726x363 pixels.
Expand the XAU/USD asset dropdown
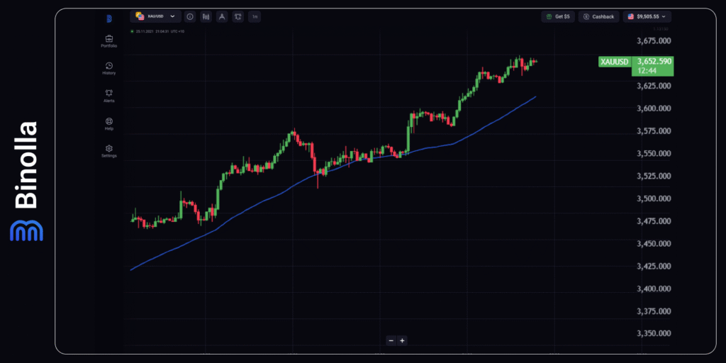coord(155,16)
